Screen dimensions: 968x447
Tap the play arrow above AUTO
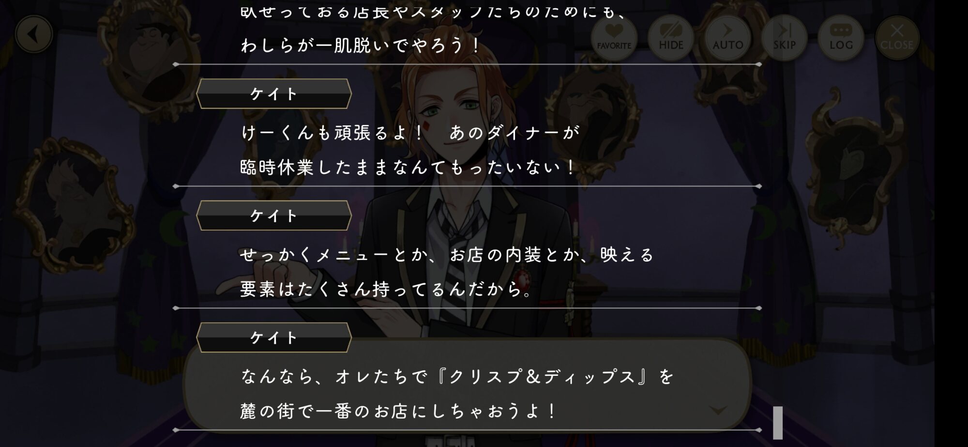[727, 31]
